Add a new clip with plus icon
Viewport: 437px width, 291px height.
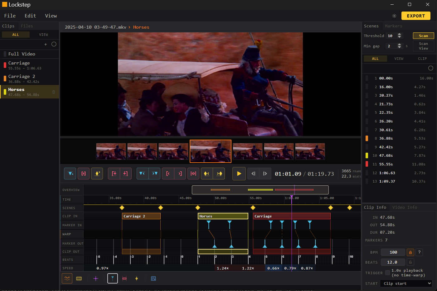pos(46,44)
